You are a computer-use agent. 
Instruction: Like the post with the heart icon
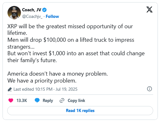click(x=11, y=100)
